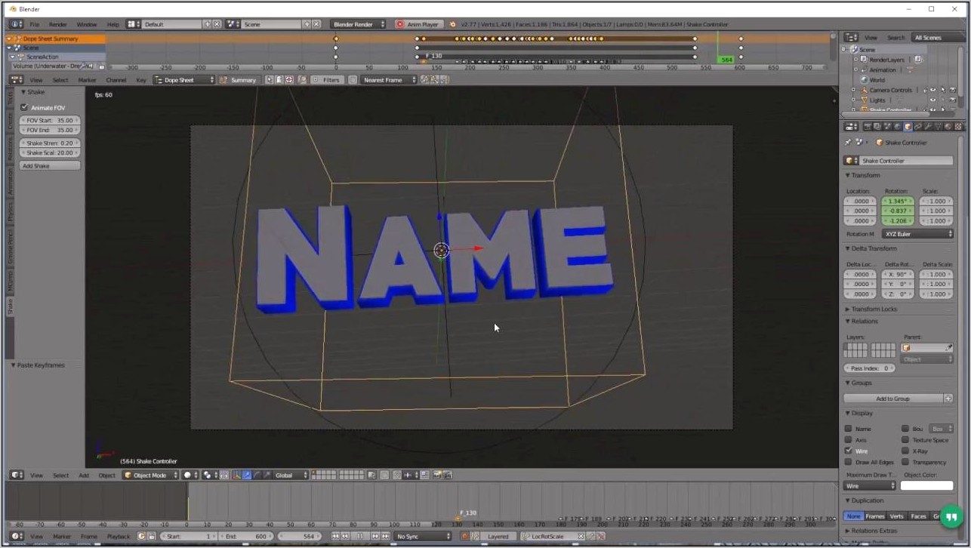Screen dimensions: 971x548
Task: Jump to first frame playback icon
Action: (x=335, y=536)
